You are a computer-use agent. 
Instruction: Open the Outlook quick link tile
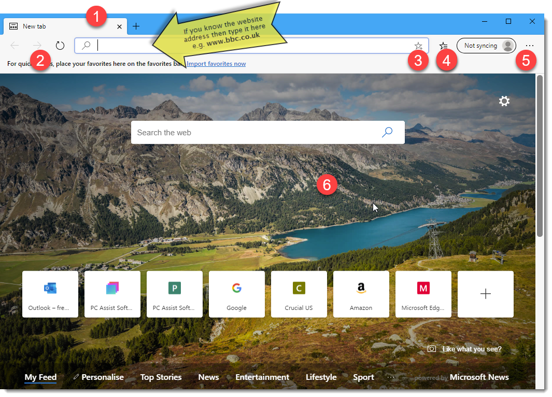coord(50,294)
